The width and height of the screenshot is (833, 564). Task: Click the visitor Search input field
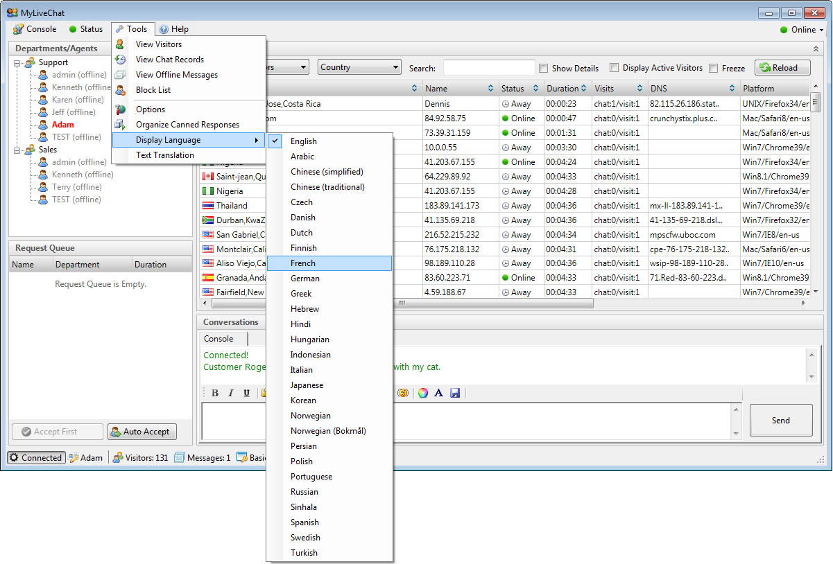[x=488, y=68]
